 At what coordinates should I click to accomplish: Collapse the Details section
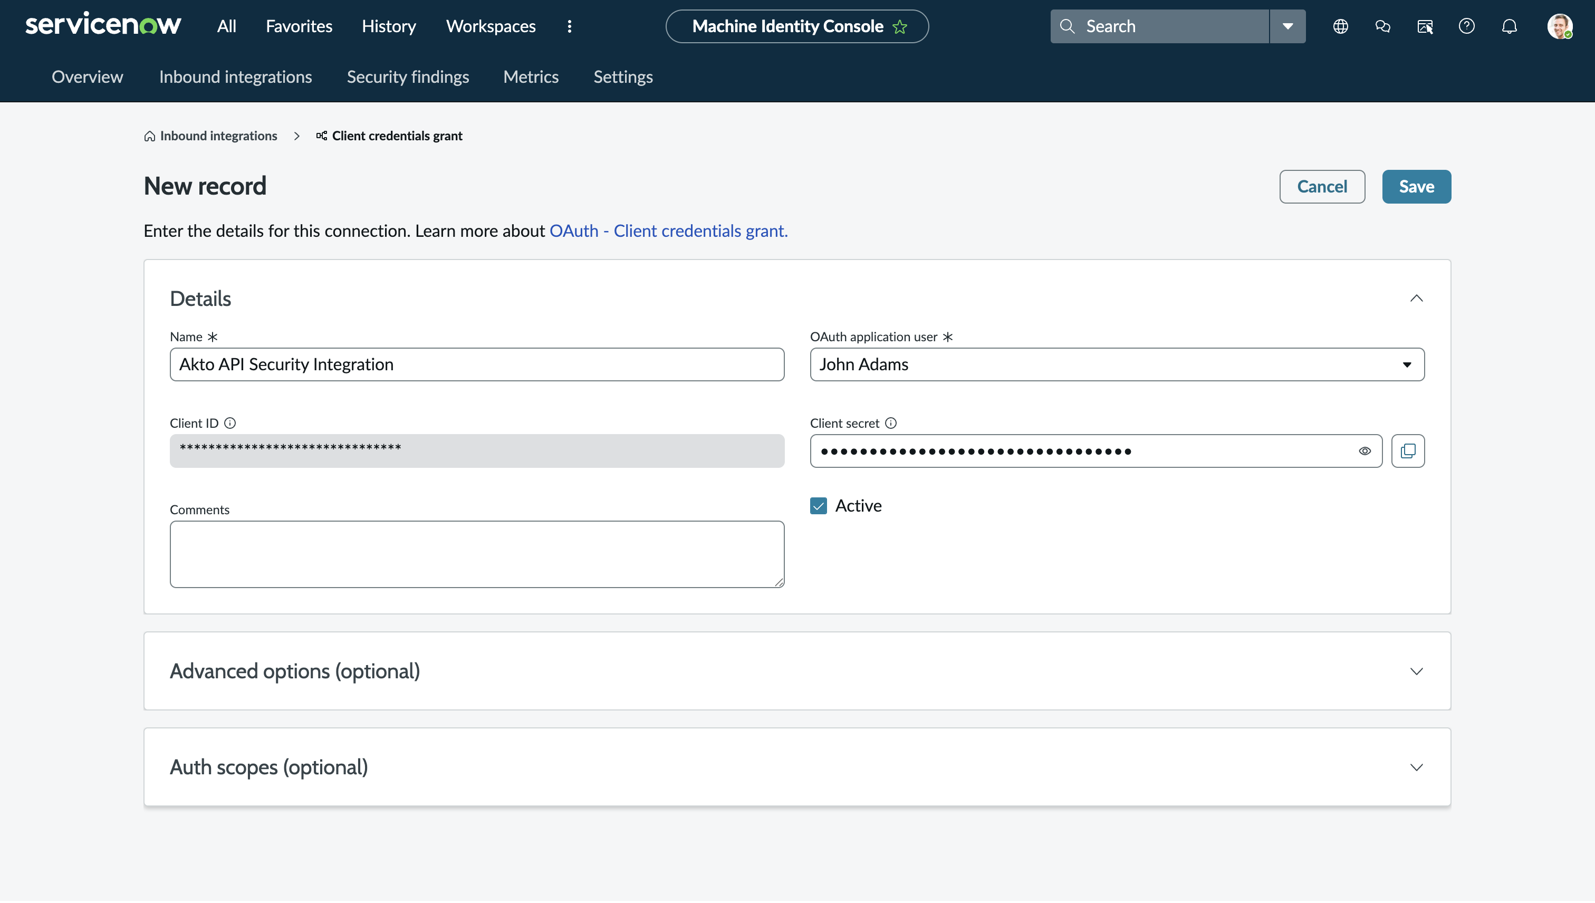click(1416, 299)
